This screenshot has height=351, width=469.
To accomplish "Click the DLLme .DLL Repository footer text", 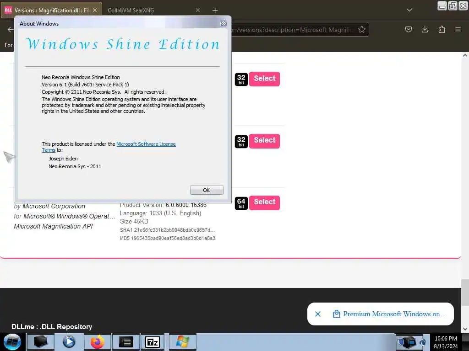I will [51, 326].
